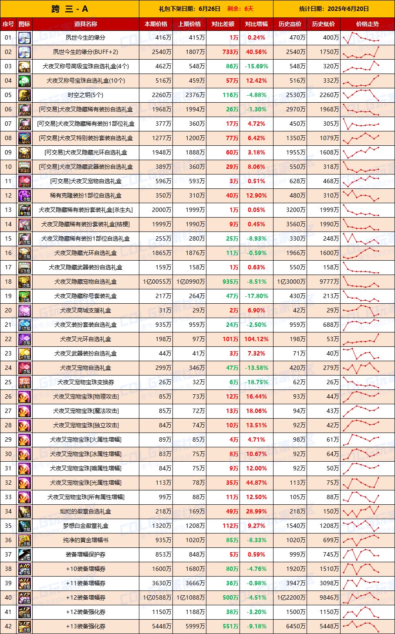The height and width of the screenshot is (634, 395).
Task: Click the historical high 1亿3000万
Action: pyautogui.click(x=291, y=282)
